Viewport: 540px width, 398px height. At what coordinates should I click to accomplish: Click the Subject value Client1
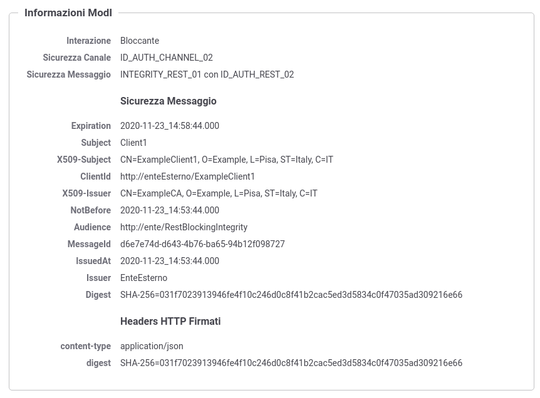[x=133, y=143]
